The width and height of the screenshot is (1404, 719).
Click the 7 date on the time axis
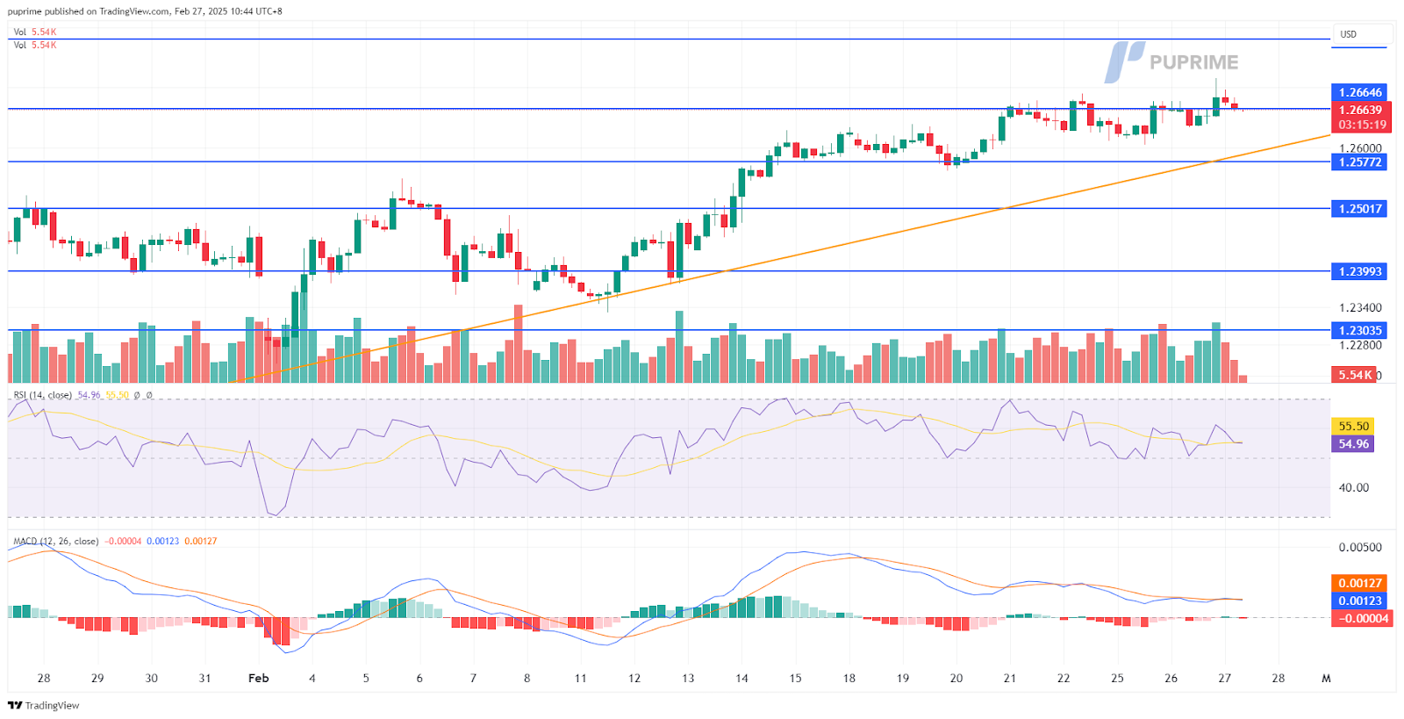tap(473, 678)
